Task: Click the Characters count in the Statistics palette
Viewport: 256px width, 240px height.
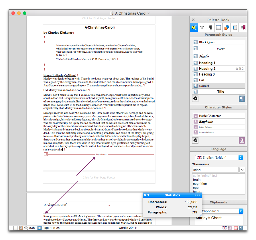Action: point(191,202)
